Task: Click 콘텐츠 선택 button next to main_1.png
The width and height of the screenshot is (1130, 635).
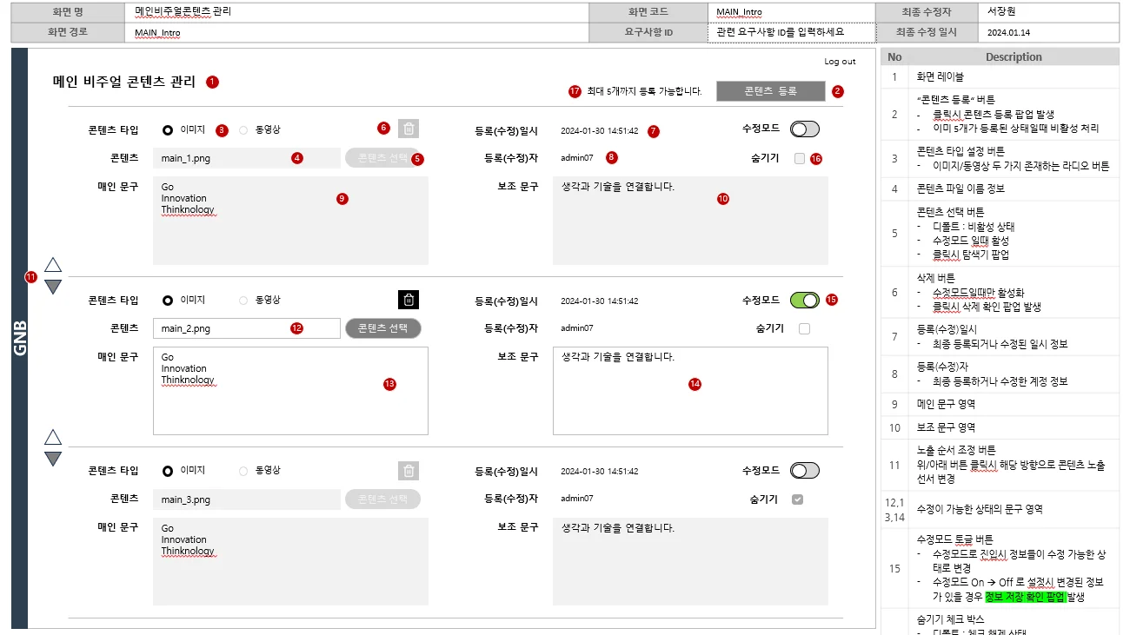Action: click(x=382, y=157)
